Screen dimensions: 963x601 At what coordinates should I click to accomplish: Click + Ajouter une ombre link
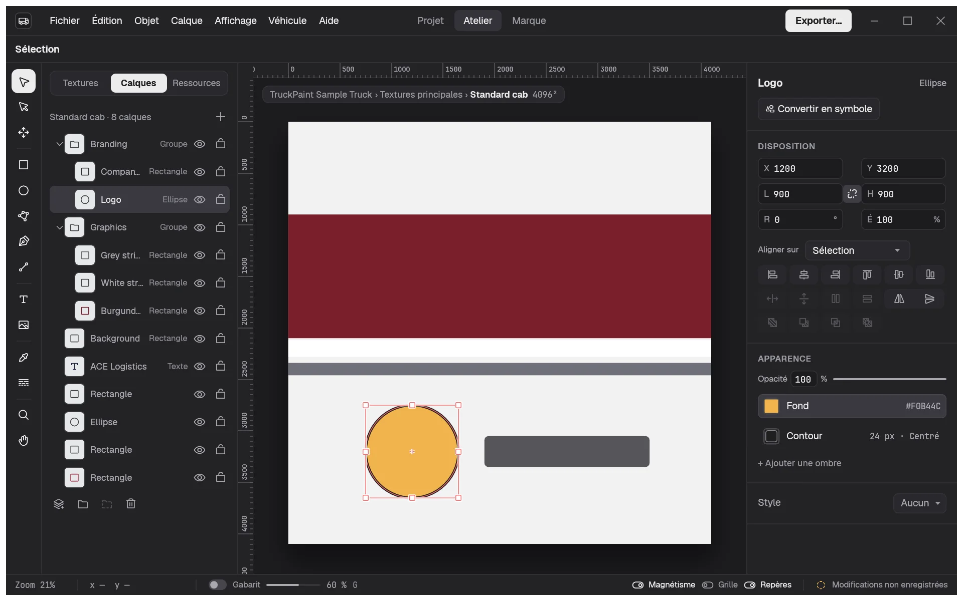[799, 463]
